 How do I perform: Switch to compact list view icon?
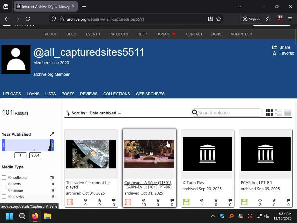(288, 112)
